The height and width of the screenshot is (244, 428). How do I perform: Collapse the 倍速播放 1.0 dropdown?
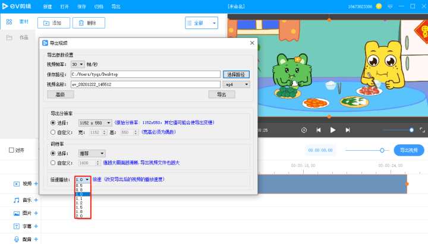83,180
